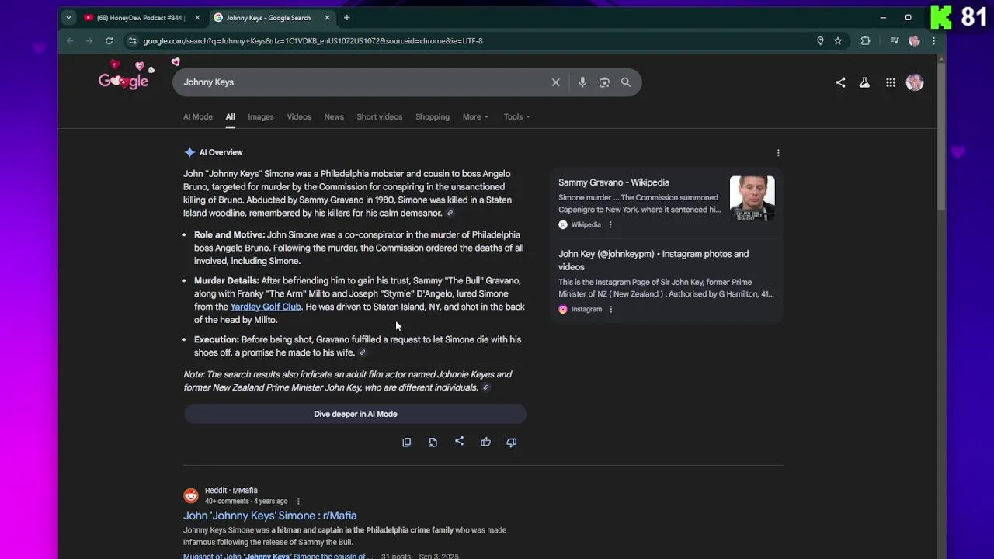Open options next to Reddit result info
Image resolution: width=994 pixels, height=559 pixels.
pyautogui.click(x=298, y=502)
